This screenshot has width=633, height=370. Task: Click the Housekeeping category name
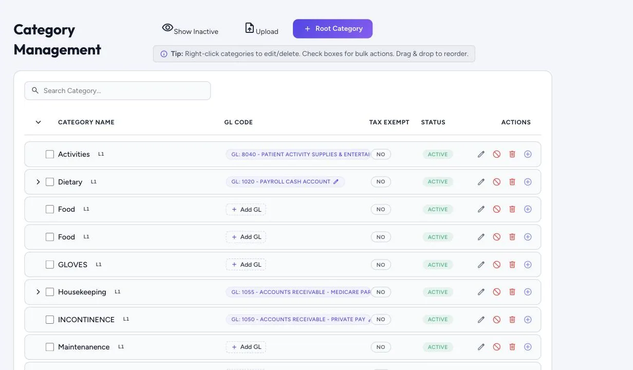pos(82,292)
